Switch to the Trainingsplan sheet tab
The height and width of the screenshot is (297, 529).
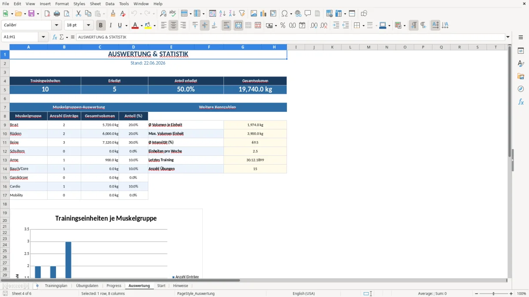pyautogui.click(x=56, y=286)
